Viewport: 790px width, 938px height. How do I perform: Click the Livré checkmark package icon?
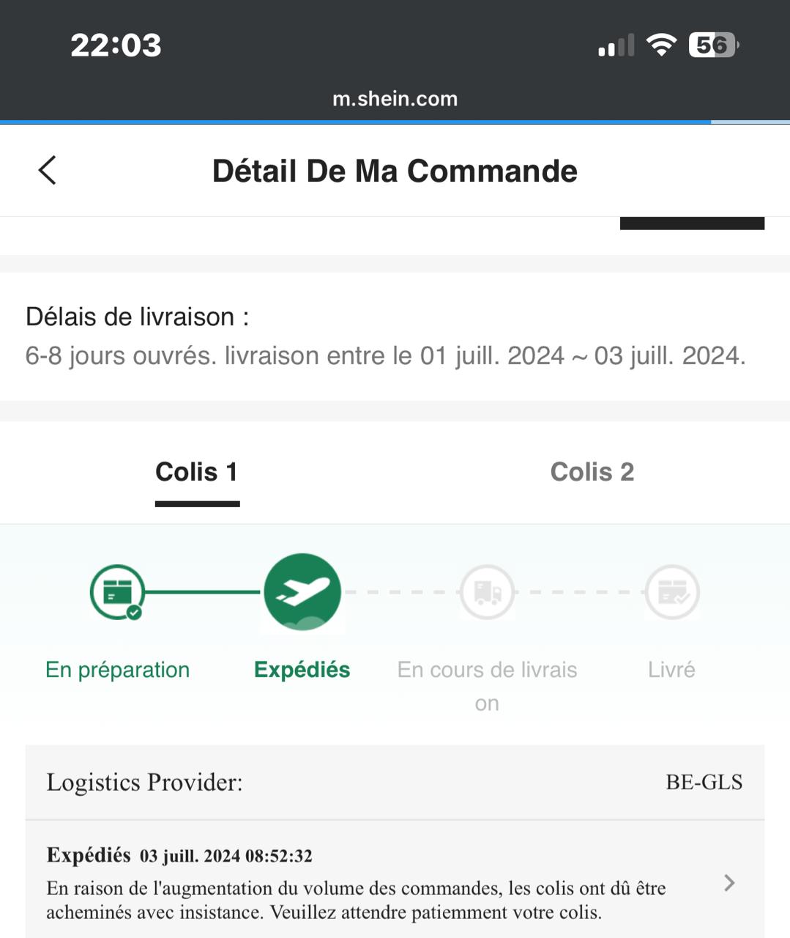pos(672,592)
